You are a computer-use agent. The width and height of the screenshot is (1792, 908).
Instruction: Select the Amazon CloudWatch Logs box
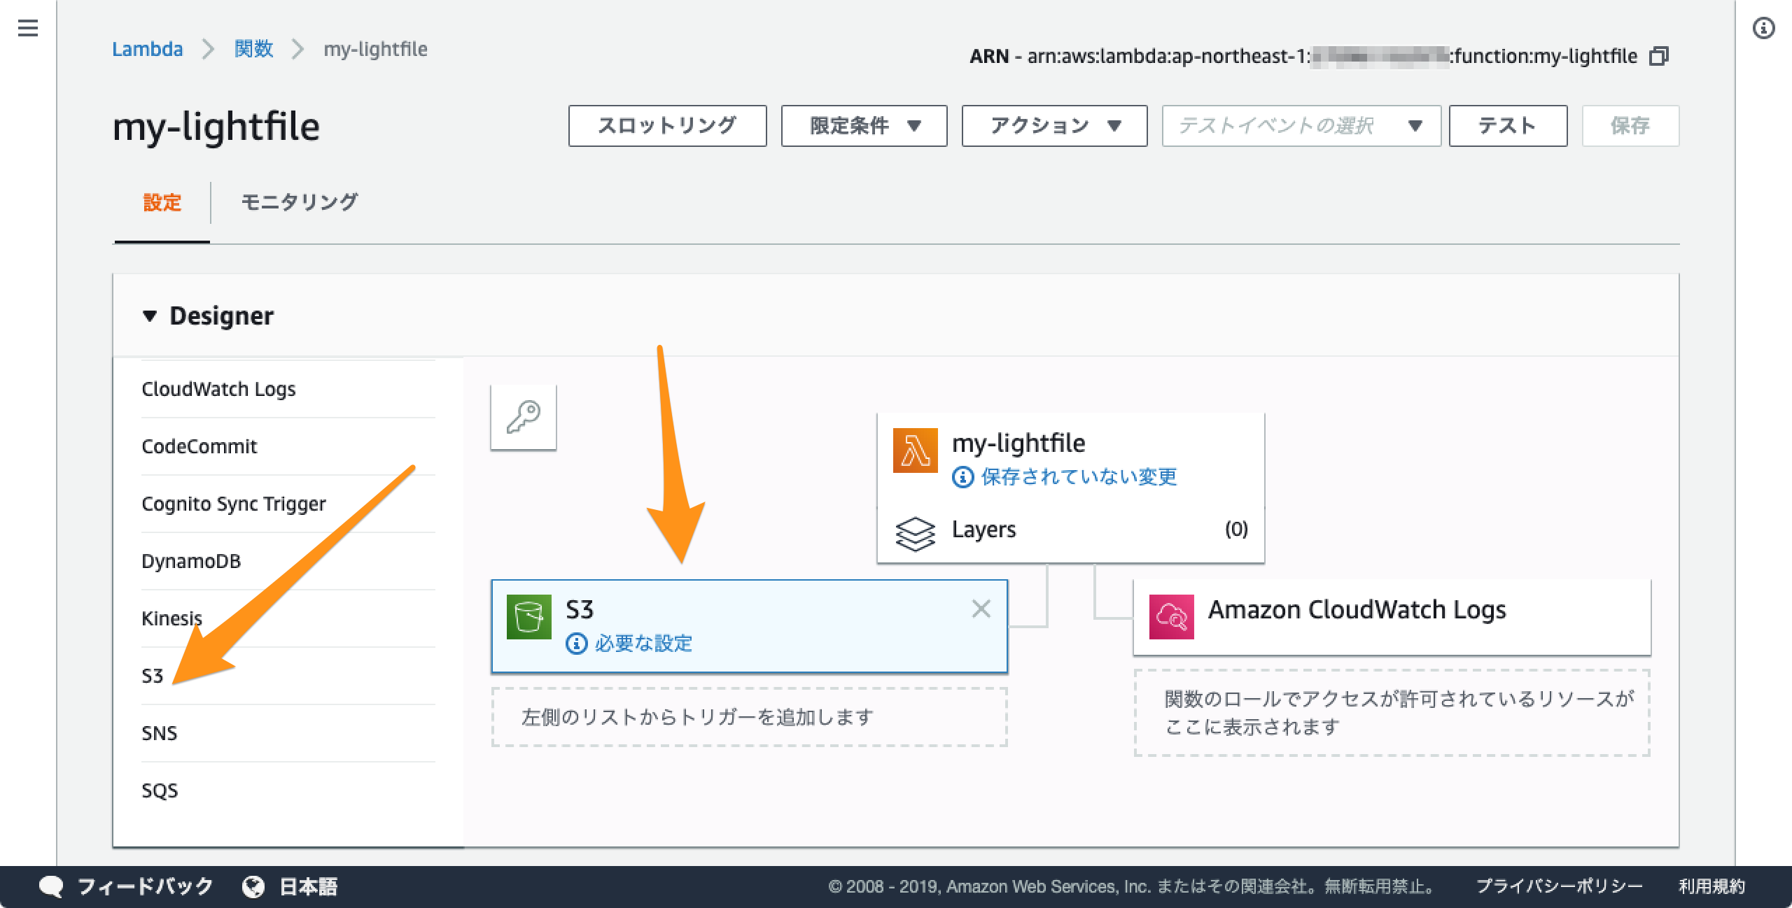(1392, 617)
